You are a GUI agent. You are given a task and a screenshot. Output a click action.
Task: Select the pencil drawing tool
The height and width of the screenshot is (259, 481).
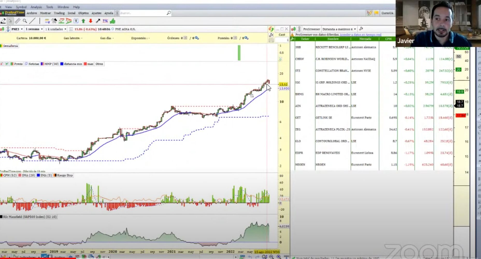click(x=3, y=21)
